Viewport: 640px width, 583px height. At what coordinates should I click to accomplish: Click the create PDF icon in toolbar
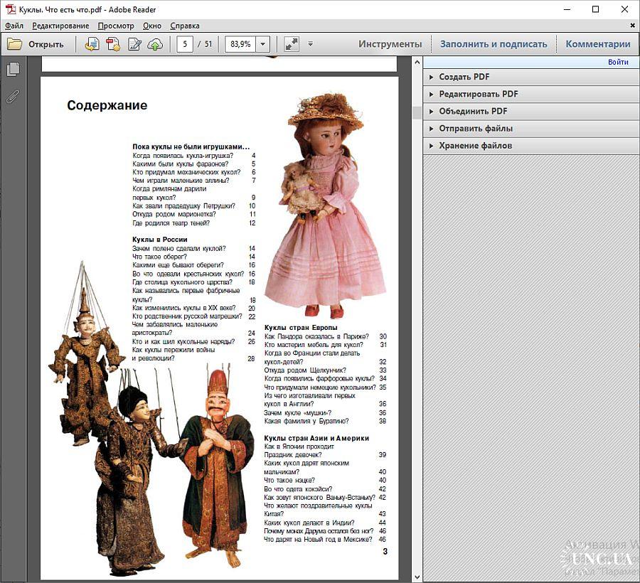point(113,44)
